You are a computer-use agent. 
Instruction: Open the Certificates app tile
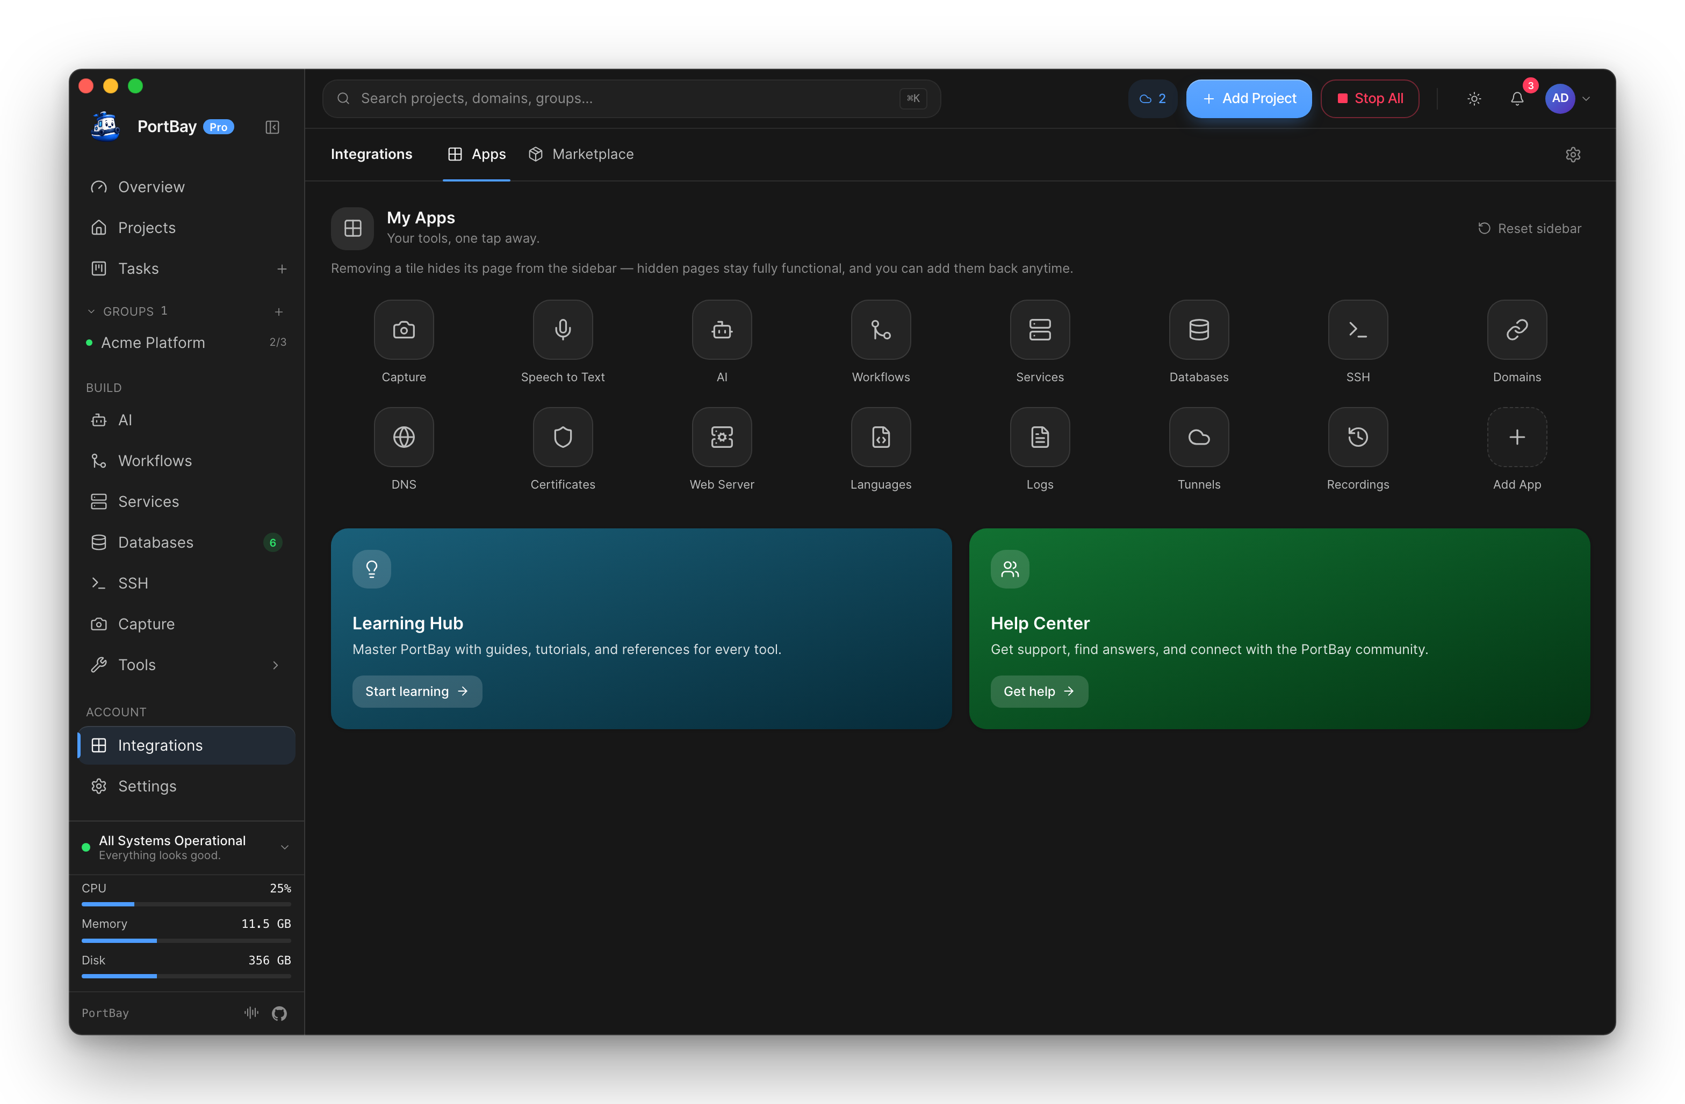point(563,437)
